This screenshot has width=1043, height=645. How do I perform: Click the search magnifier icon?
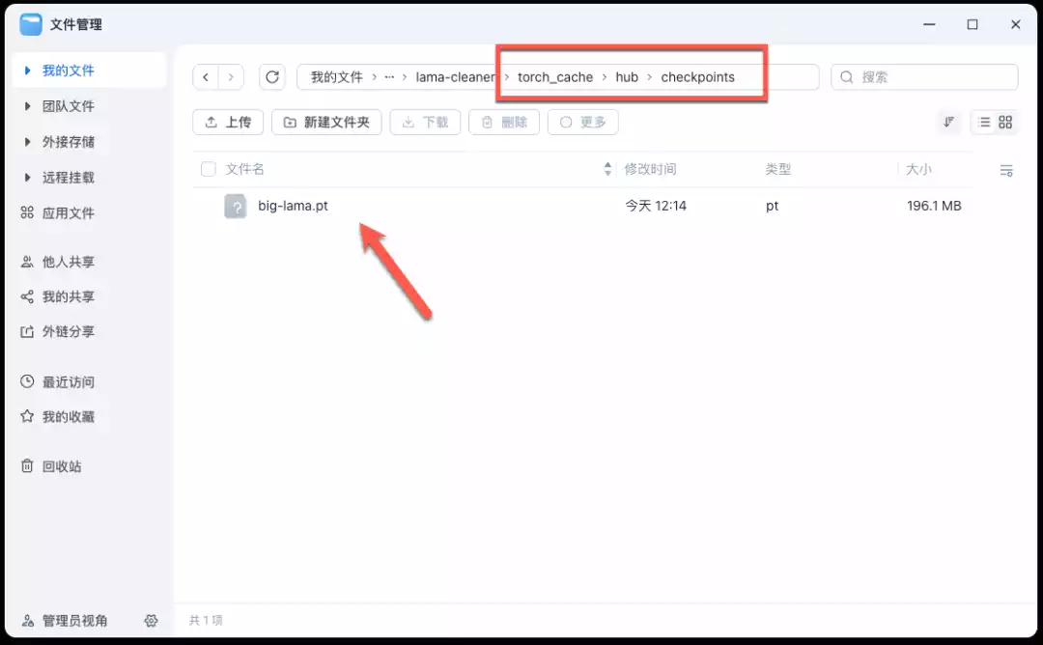845,76
